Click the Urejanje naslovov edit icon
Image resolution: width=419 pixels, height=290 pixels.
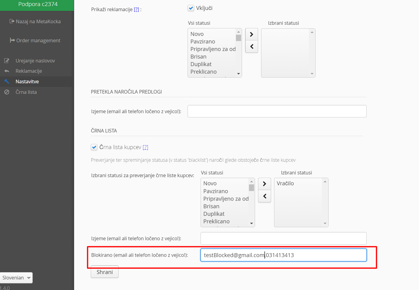(7, 61)
